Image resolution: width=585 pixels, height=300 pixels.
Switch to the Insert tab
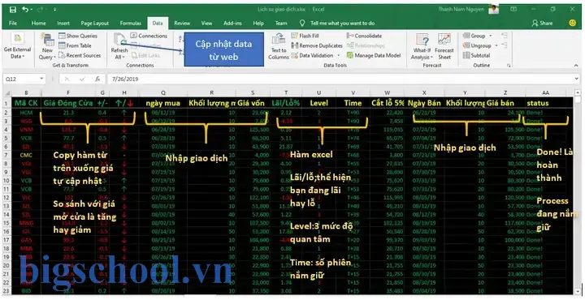point(63,23)
